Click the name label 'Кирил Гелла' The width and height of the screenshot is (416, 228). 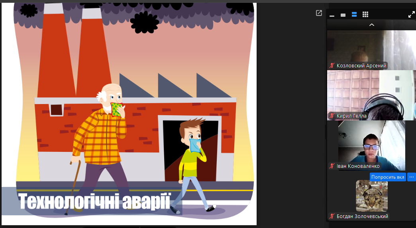(x=351, y=116)
